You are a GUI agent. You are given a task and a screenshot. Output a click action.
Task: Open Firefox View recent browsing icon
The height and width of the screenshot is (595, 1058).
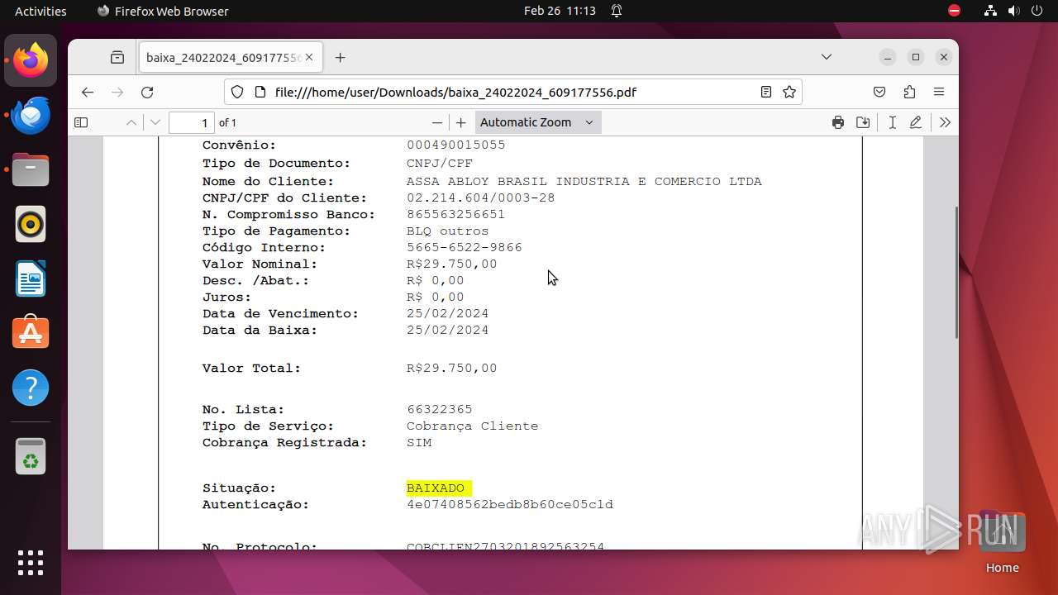click(x=117, y=57)
